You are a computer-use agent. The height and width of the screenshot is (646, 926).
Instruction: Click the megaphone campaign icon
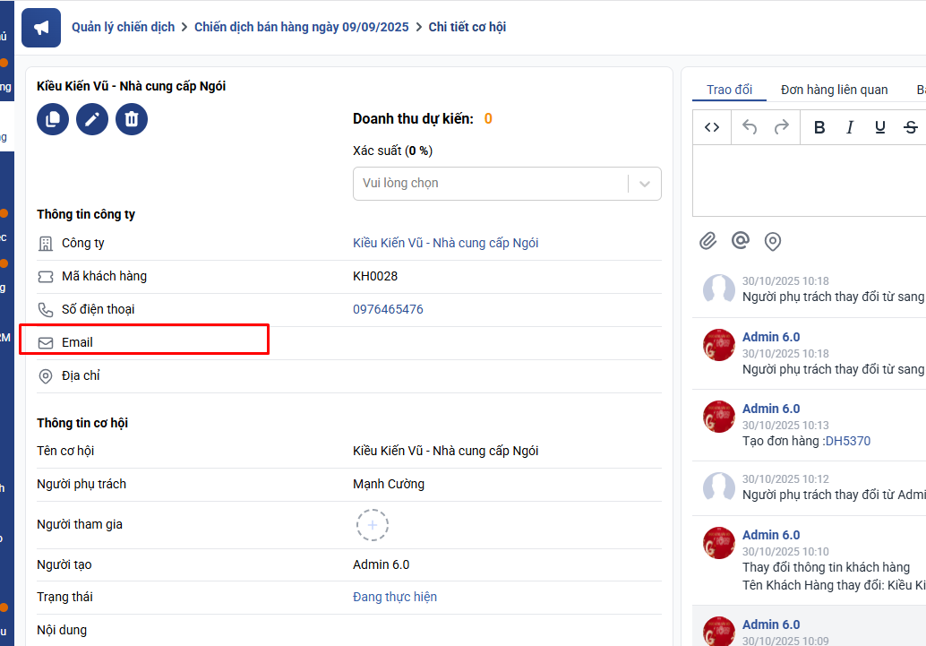(x=41, y=28)
